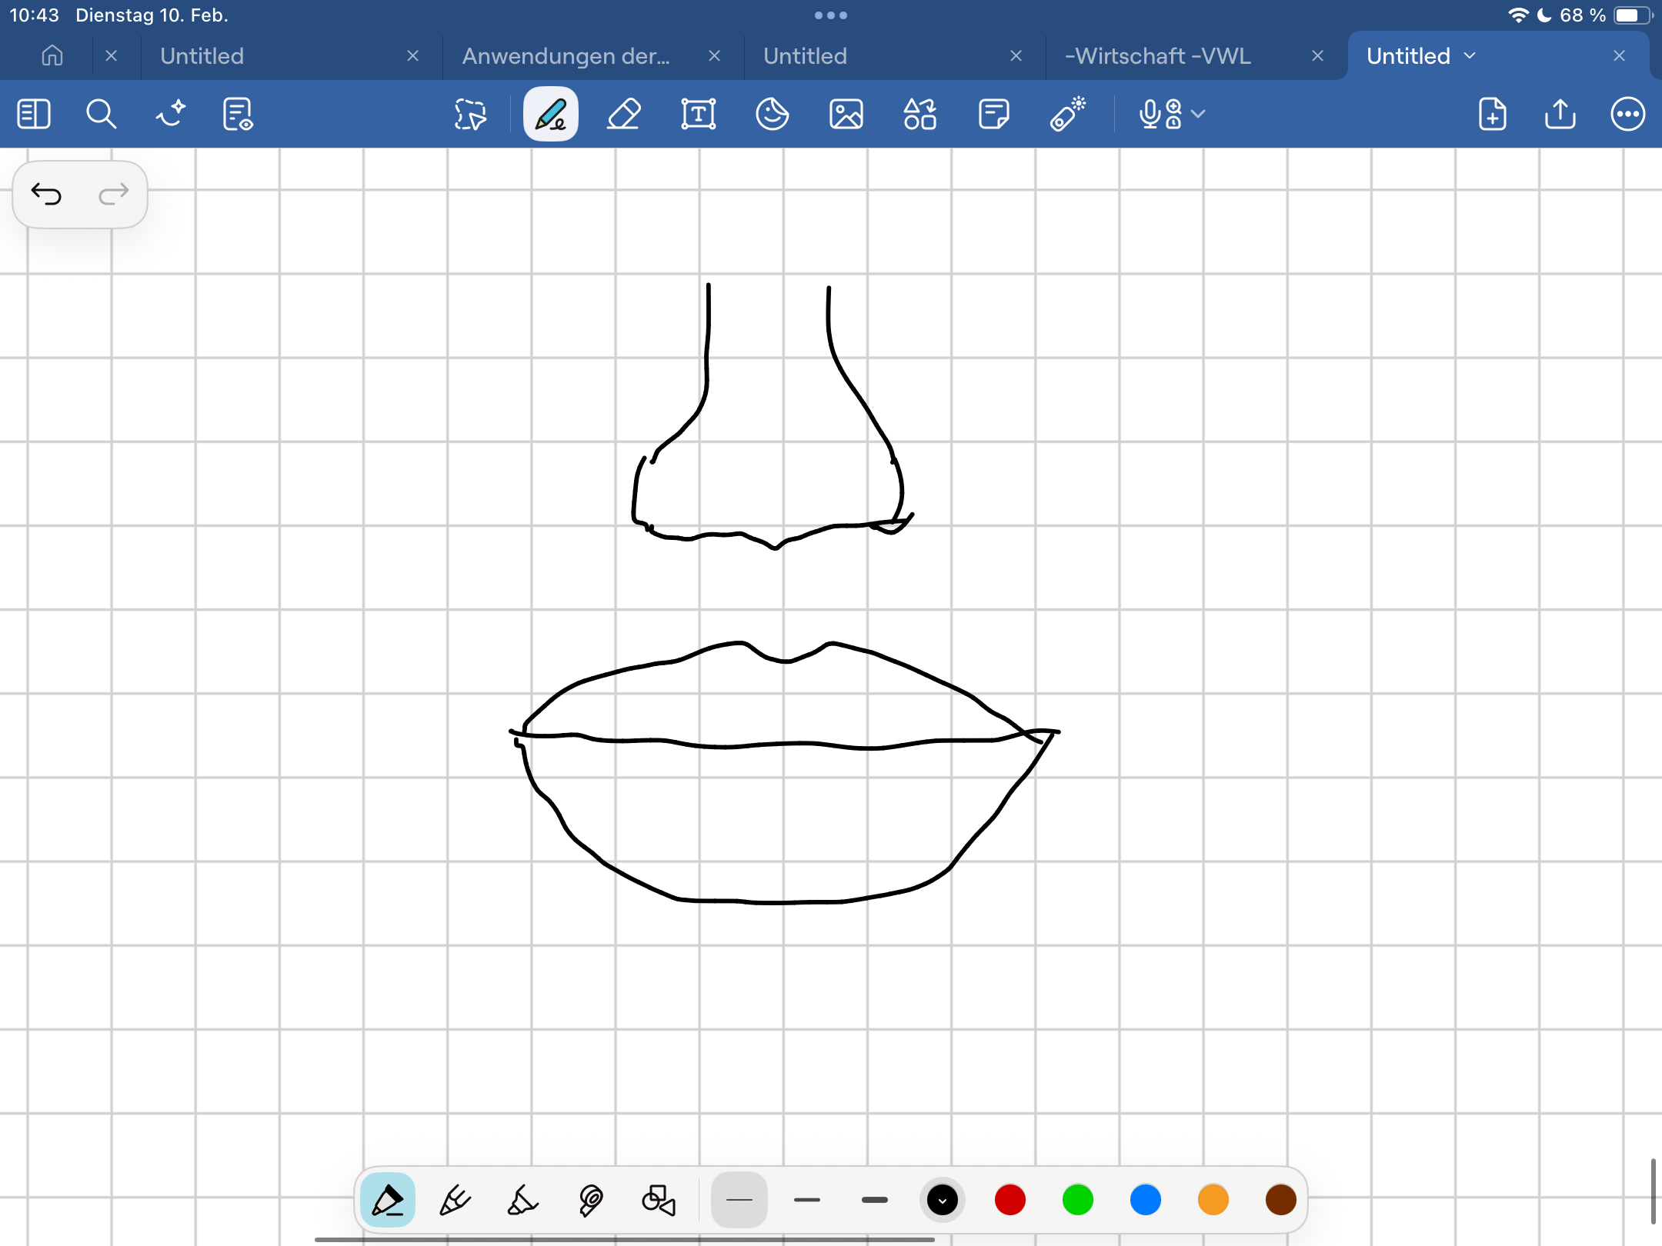Open black color swatch options
Screen dimensions: 1662x1246
(x=942, y=1200)
